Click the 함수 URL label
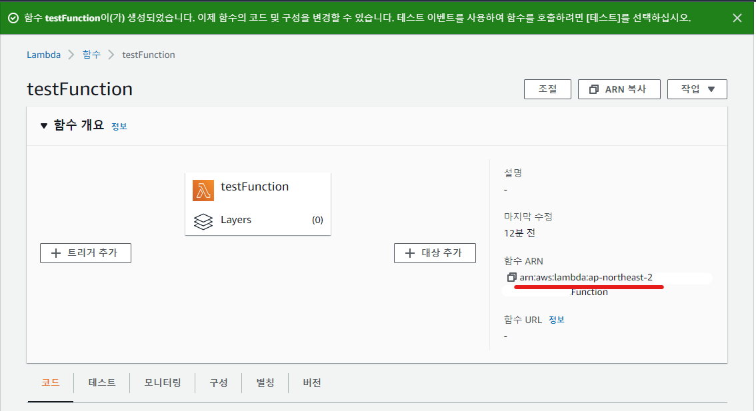This screenshot has width=756, height=411. [523, 320]
